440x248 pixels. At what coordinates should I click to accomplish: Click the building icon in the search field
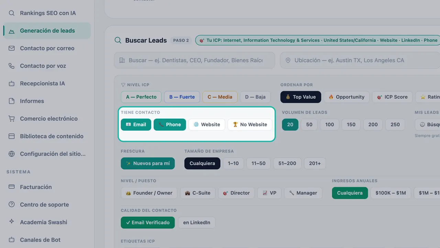pyautogui.click(x=122, y=60)
